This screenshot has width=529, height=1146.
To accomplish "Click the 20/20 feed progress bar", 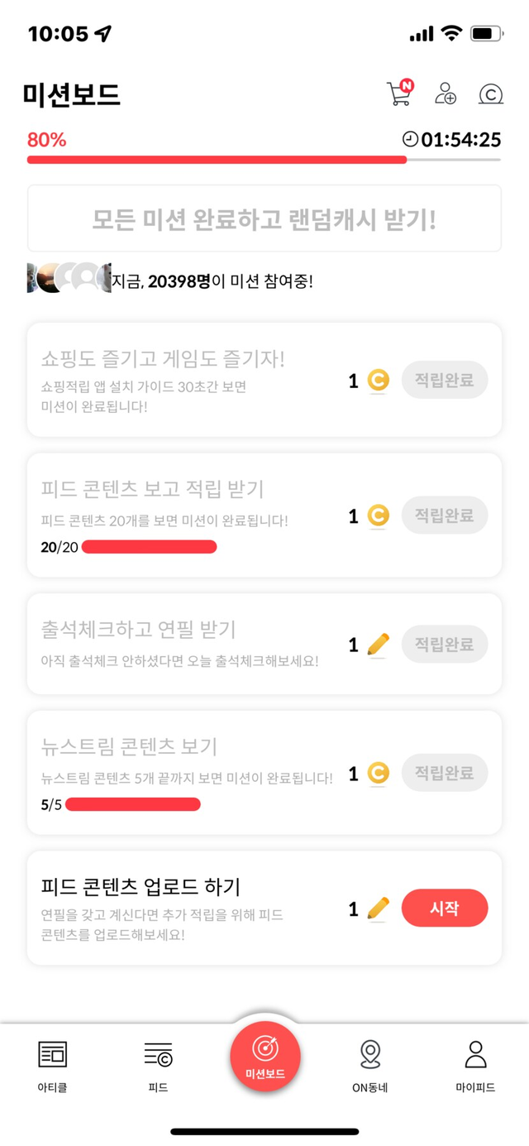I will pyautogui.click(x=149, y=547).
